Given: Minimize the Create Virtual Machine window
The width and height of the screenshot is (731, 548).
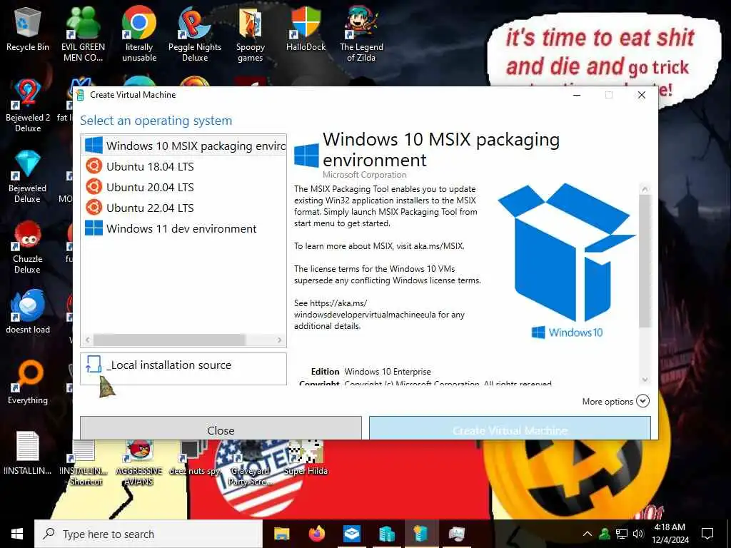Looking at the screenshot, I should coord(577,95).
